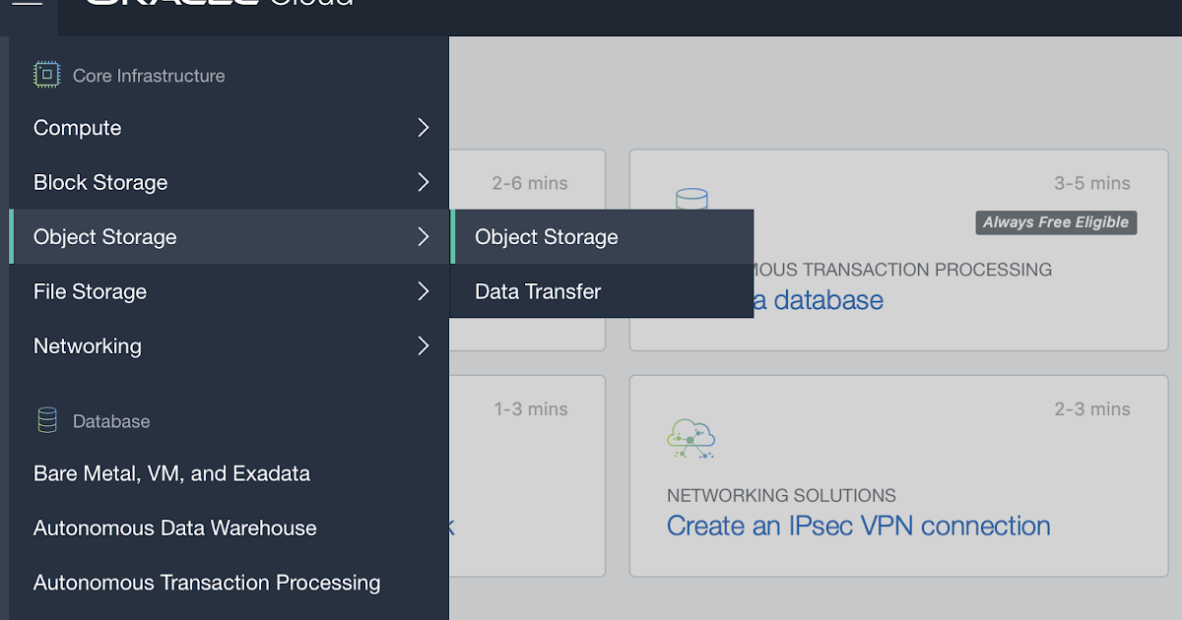Expand the Block Storage submenu chevron
The width and height of the screenshot is (1182, 620).
[424, 182]
